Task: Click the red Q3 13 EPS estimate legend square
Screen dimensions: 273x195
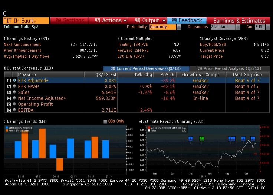Action: [x=149, y=128]
